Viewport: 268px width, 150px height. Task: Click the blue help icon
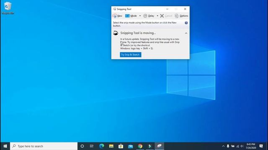[186, 23]
